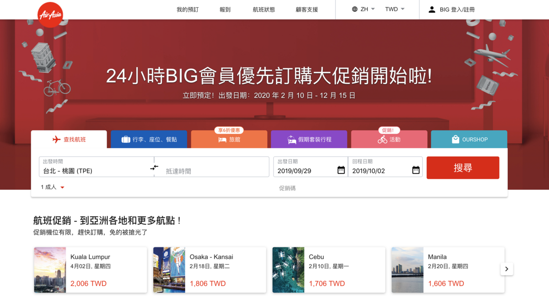Screen dimensions: 549x303
Task: Click the AirAsia logo
Action: click(x=50, y=15)
